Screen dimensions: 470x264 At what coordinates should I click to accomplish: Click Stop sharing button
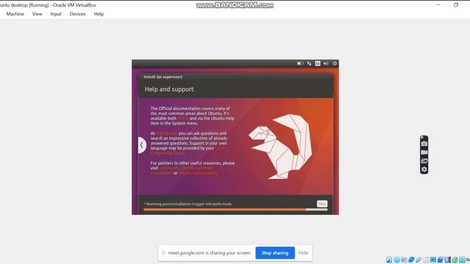pyautogui.click(x=275, y=253)
